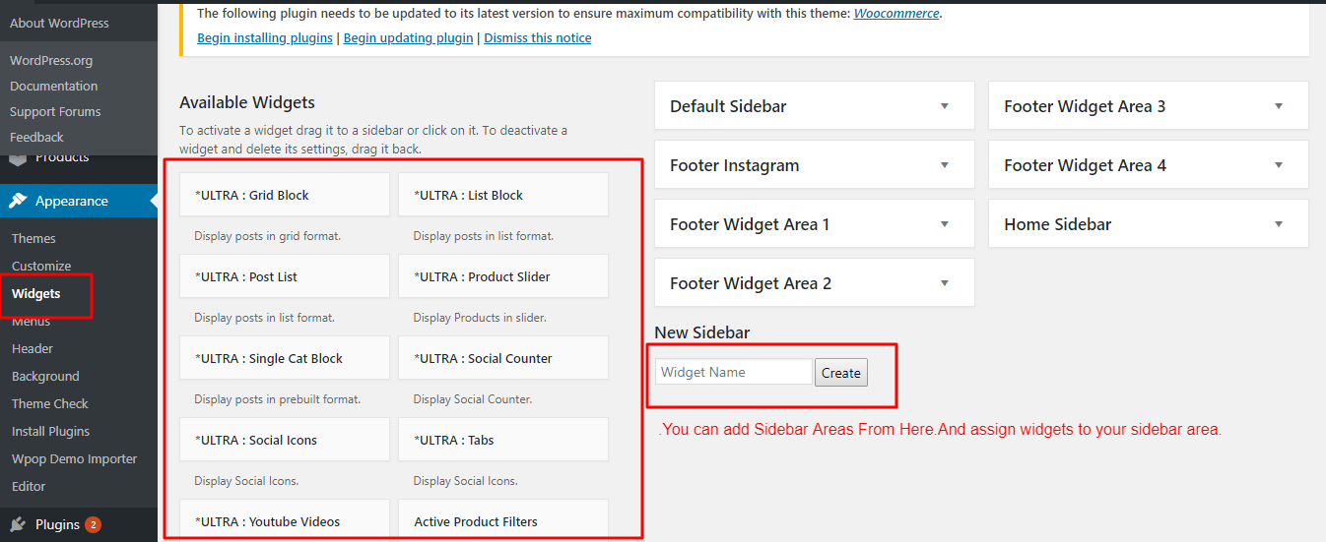Click the Create sidebar button
Viewport: 1326px width, 542px height.
point(840,373)
